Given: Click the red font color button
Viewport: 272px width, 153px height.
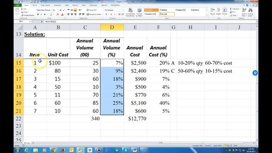Looking at the screenshot, I should 62,14.
